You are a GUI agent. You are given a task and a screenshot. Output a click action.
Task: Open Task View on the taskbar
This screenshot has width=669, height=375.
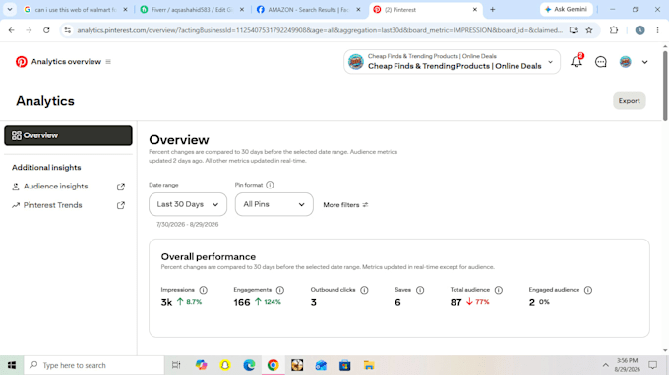point(176,365)
